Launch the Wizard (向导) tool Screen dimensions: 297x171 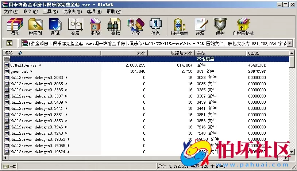pos(136,27)
